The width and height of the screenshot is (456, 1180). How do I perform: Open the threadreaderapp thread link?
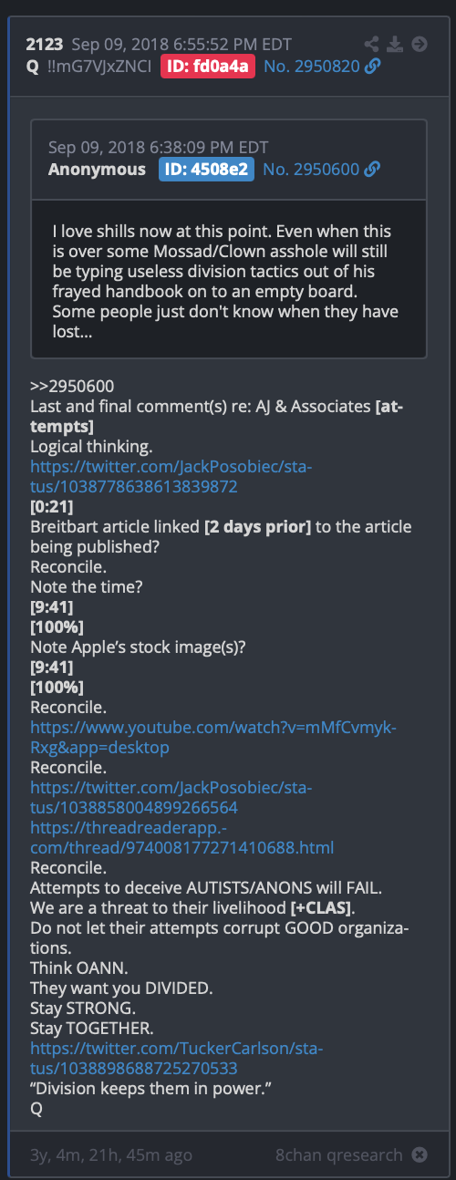pyautogui.click(x=182, y=838)
